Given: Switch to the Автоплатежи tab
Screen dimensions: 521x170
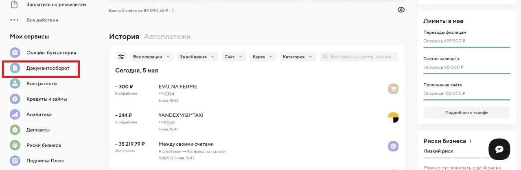Looking at the screenshot, I should click(167, 37).
